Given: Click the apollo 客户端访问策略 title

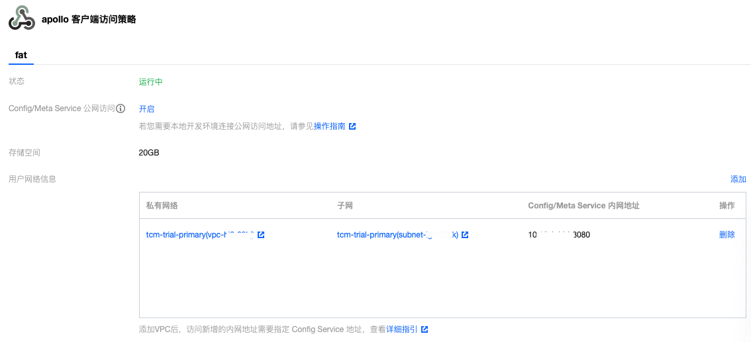Looking at the screenshot, I should (89, 20).
